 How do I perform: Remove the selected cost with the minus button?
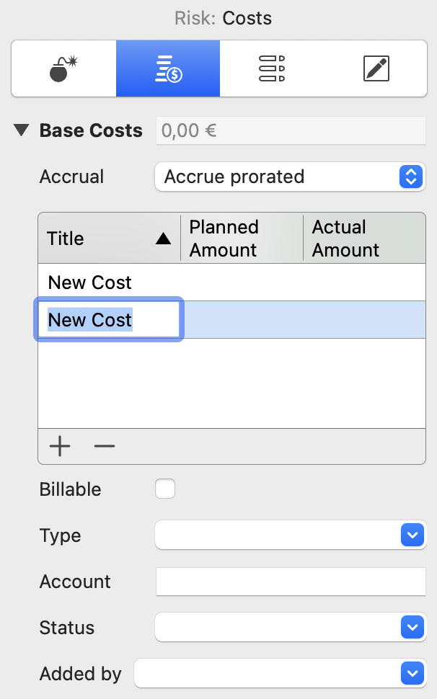point(104,446)
